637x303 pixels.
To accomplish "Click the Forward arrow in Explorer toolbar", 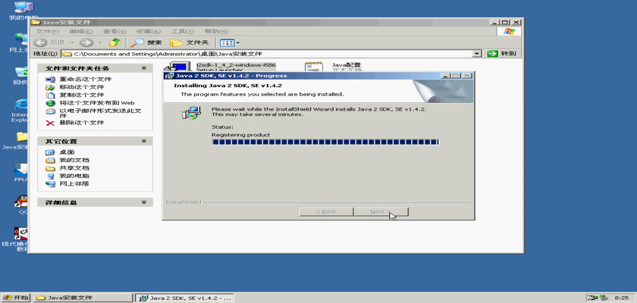I will tap(86, 42).
